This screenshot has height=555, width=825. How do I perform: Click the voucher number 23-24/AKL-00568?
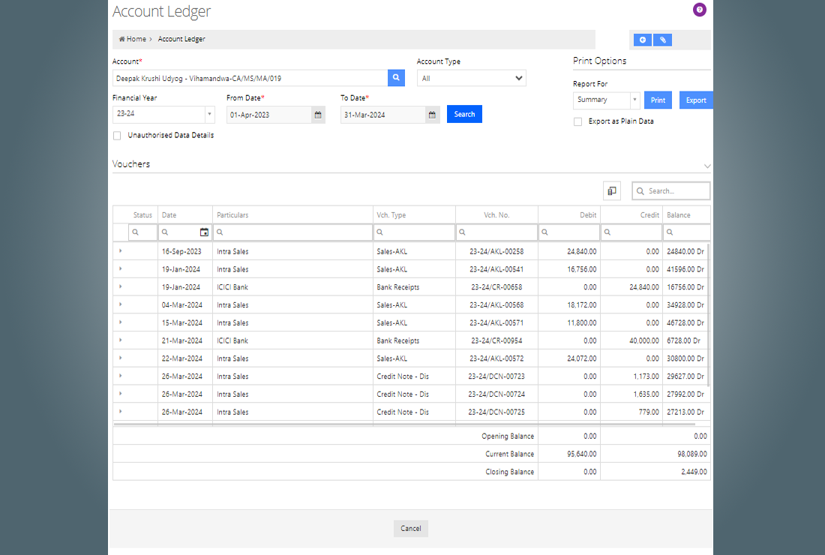tap(496, 305)
